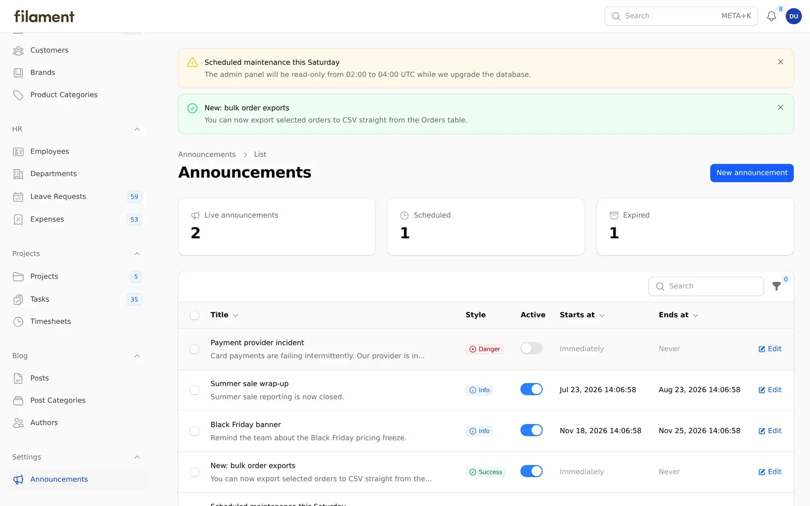
Task: Select the New: bulk order exports row checkbox
Action: 194,472
